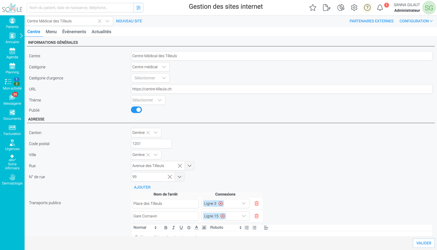Open the Messagerie inbox
This screenshot has width=437, height=250.
pyautogui.click(x=12, y=99)
